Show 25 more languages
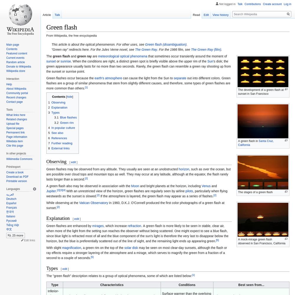295x295 pixels. (x=15, y=235)
